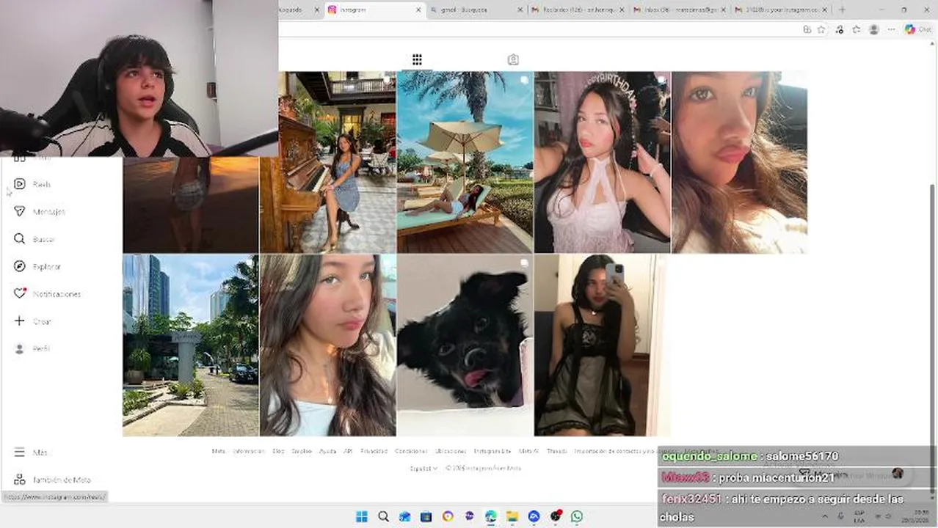Viewport: 938px width, 528px height.
Task: Open Explorar in the sidebar
Action: pyautogui.click(x=37, y=266)
